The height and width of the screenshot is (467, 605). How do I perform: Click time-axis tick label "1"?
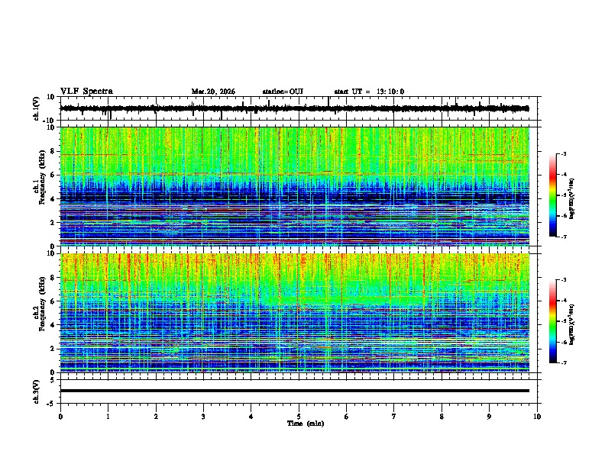pyautogui.click(x=108, y=417)
